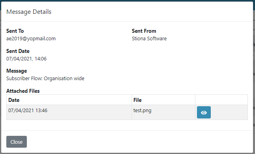Click the Attached Files heading
Viewport: 255px width, 154px height.
tap(23, 91)
